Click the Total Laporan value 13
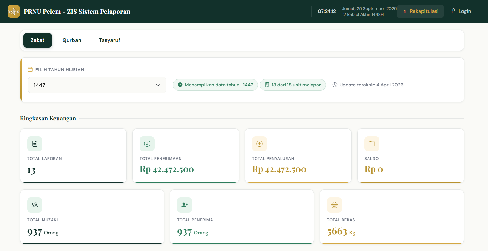 coord(31,171)
